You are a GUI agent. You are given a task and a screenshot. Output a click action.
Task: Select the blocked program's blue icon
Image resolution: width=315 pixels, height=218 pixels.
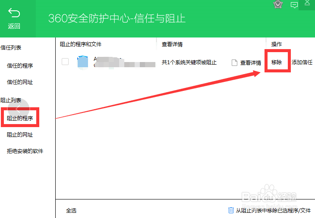(83, 62)
